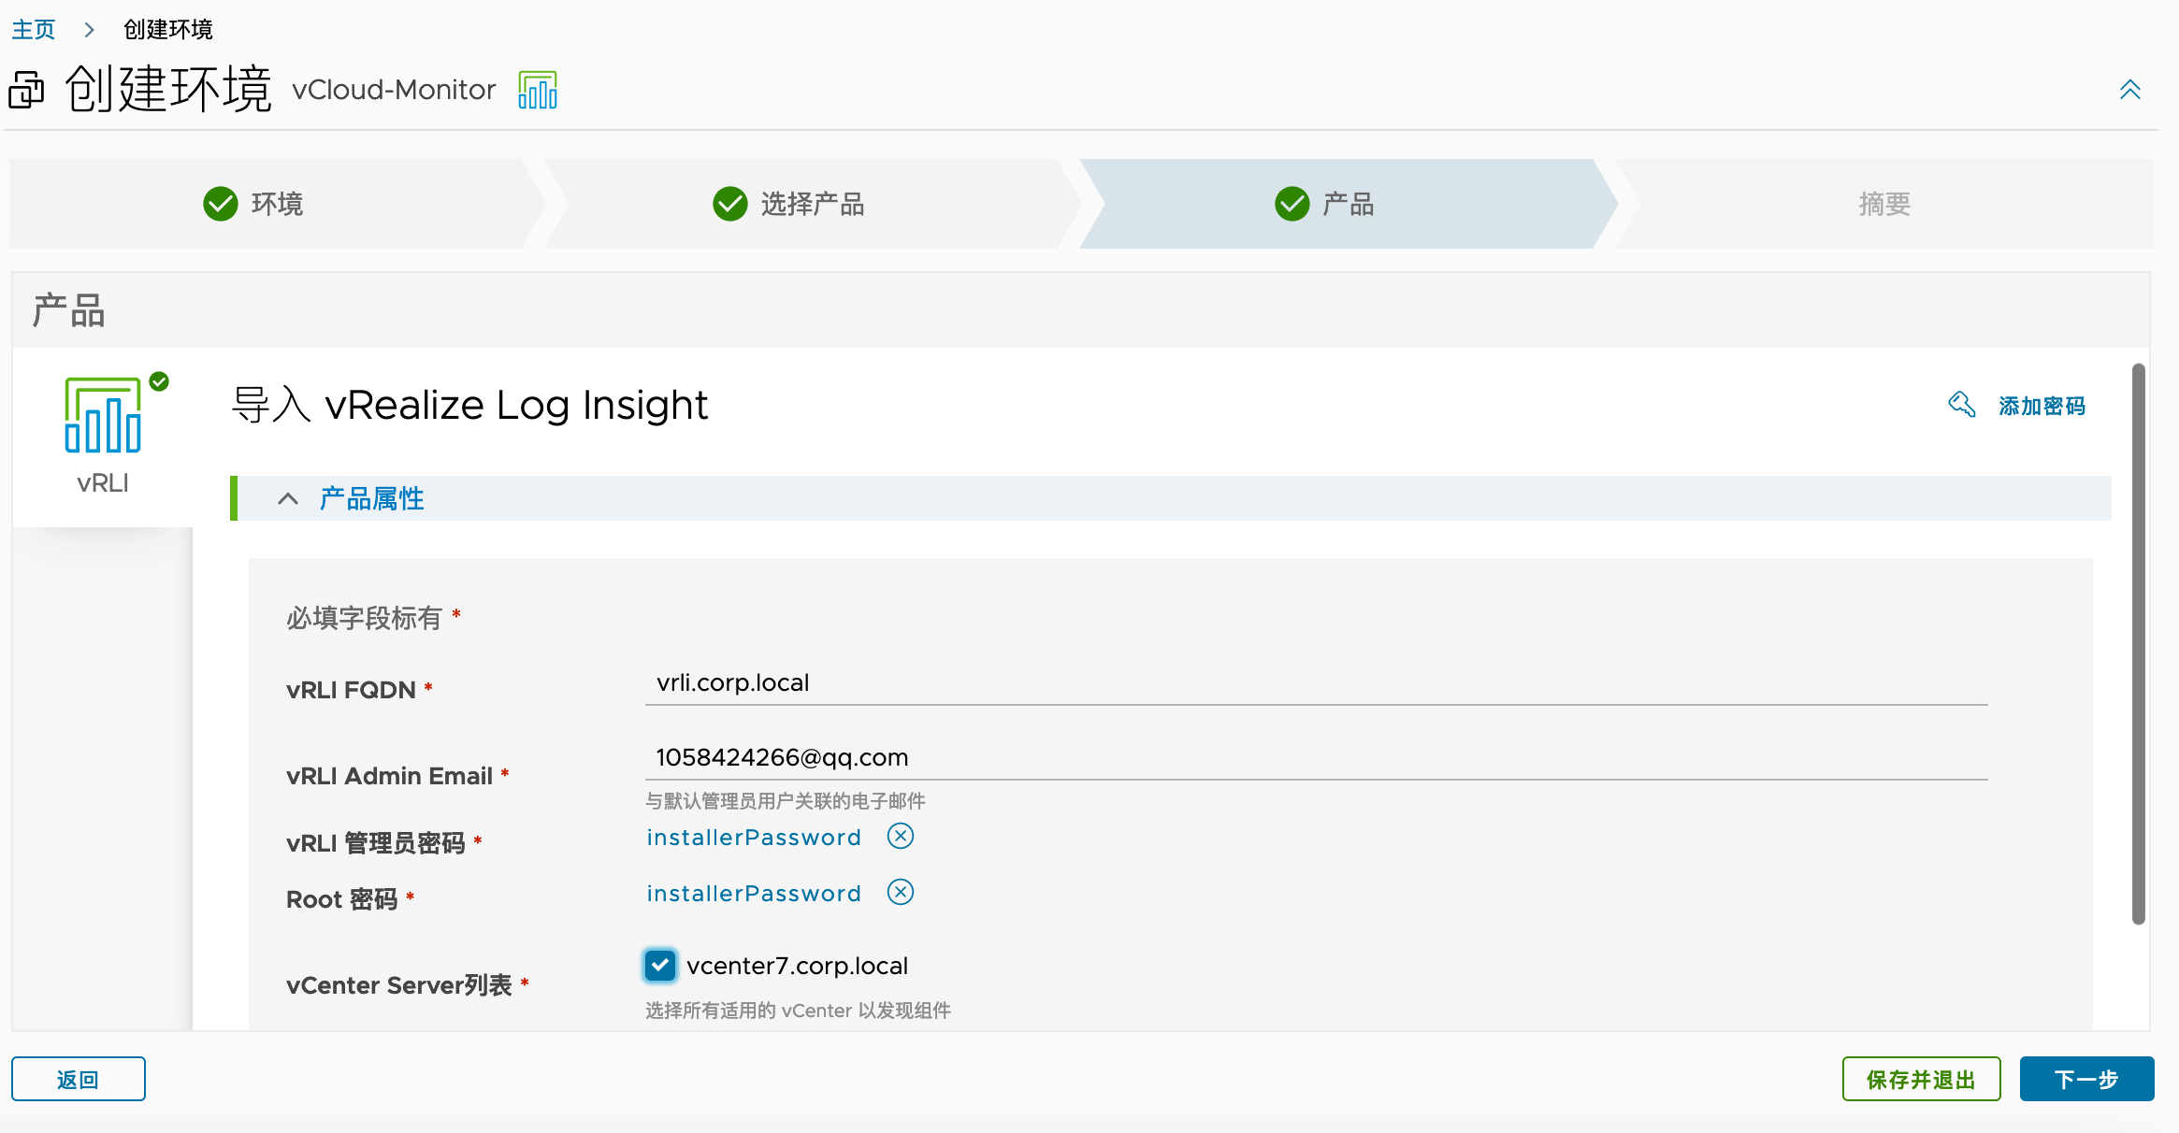Open the 摘要 wizard step

pyautogui.click(x=1884, y=204)
